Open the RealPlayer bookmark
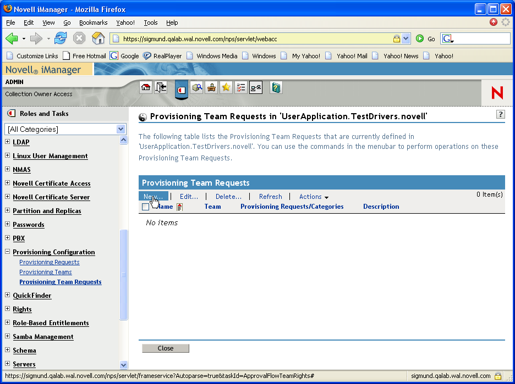The height and width of the screenshot is (384, 515). (x=162, y=55)
